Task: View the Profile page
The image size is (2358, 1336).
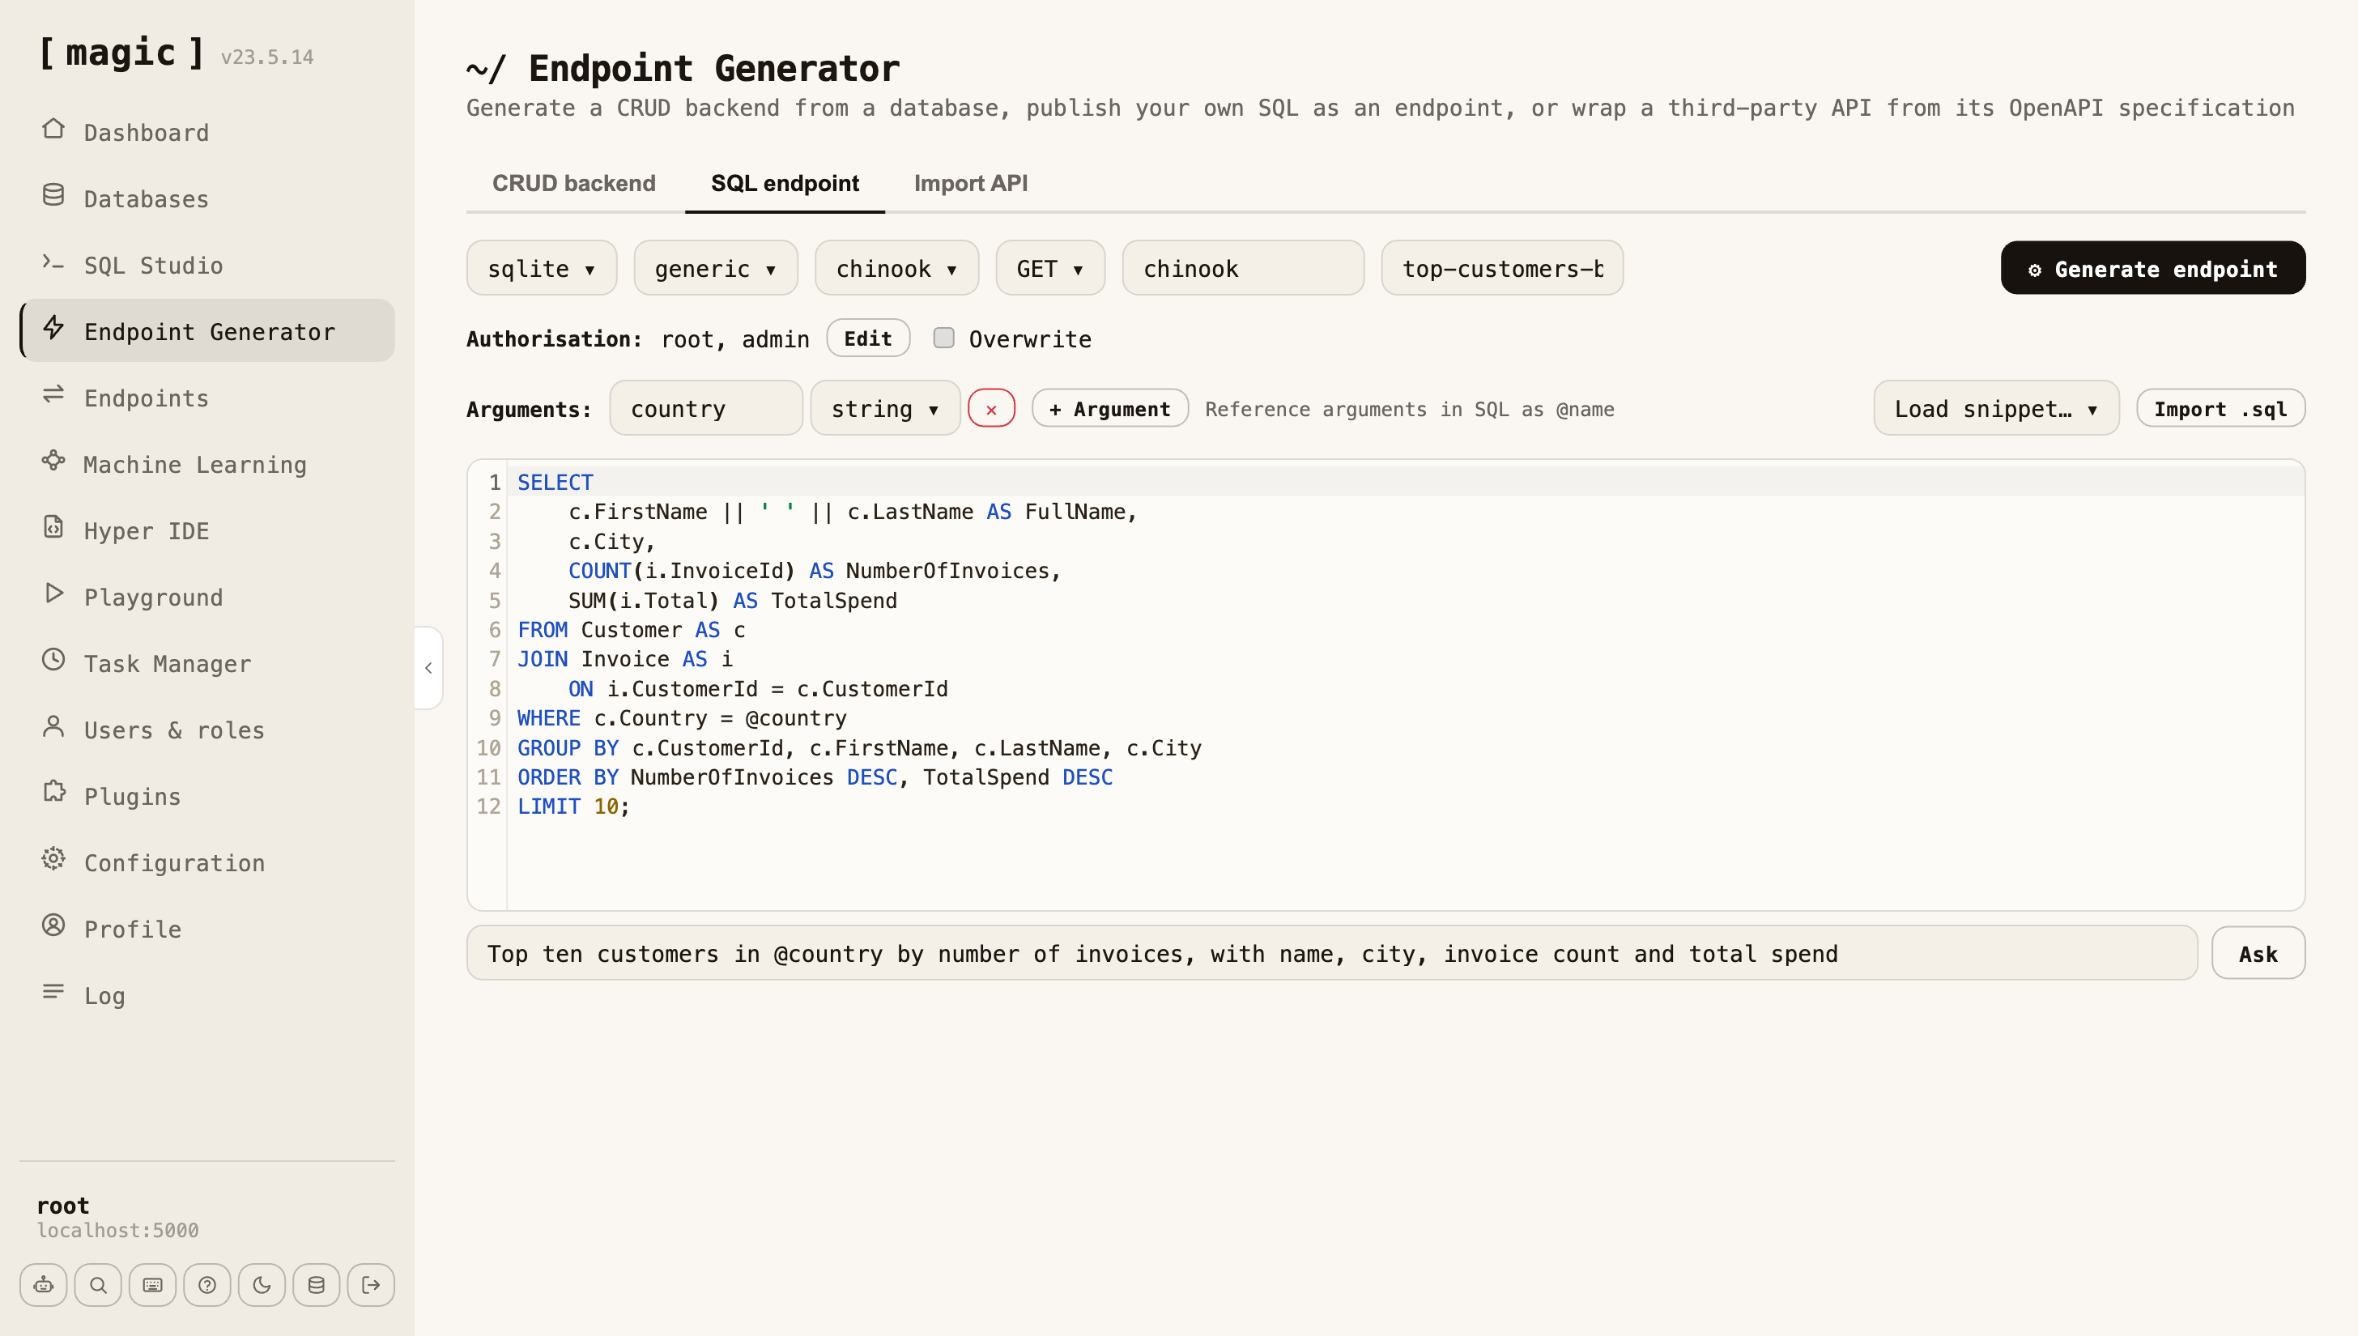Action: tap(207, 929)
